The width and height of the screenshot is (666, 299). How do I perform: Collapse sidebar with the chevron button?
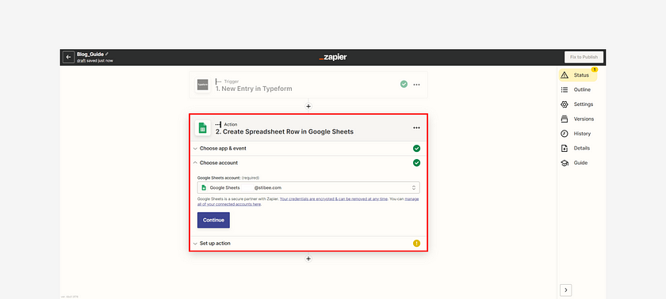(566, 290)
